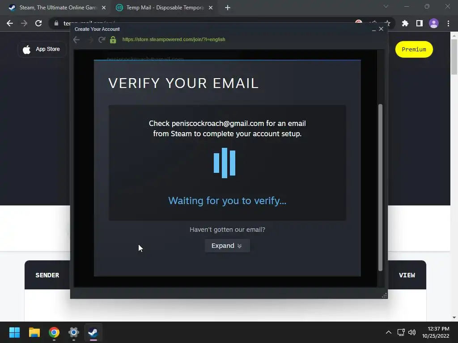
Task: Click the VIEW column header
Action: 407,275
